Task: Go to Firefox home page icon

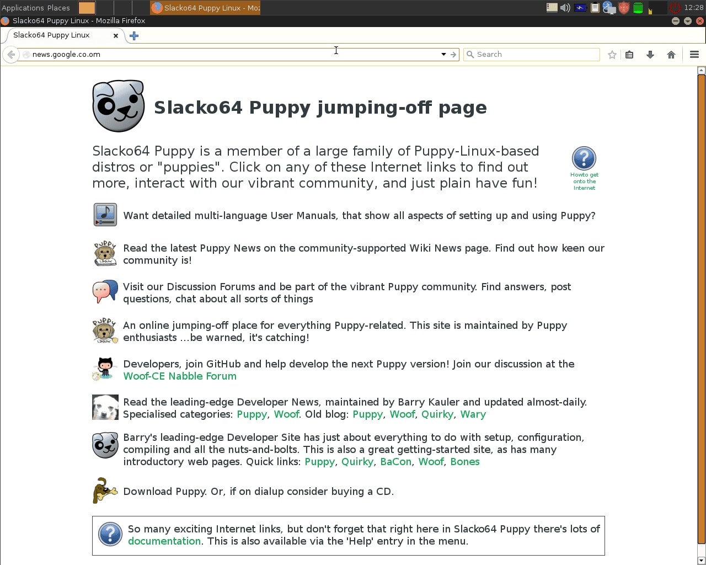Action: (x=671, y=54)
